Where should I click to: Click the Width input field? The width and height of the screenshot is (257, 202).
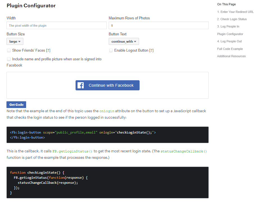[56, 25]
